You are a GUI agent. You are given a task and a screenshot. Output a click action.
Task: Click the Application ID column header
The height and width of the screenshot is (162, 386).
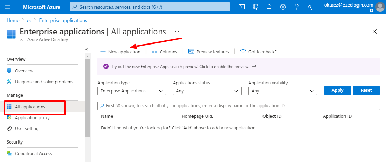pos(337,116)
